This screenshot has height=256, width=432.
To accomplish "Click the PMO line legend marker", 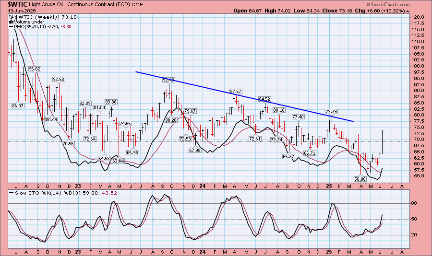I will coord(11,27).
